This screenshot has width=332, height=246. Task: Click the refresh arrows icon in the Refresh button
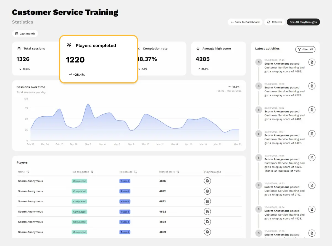[x=268, y=22]
